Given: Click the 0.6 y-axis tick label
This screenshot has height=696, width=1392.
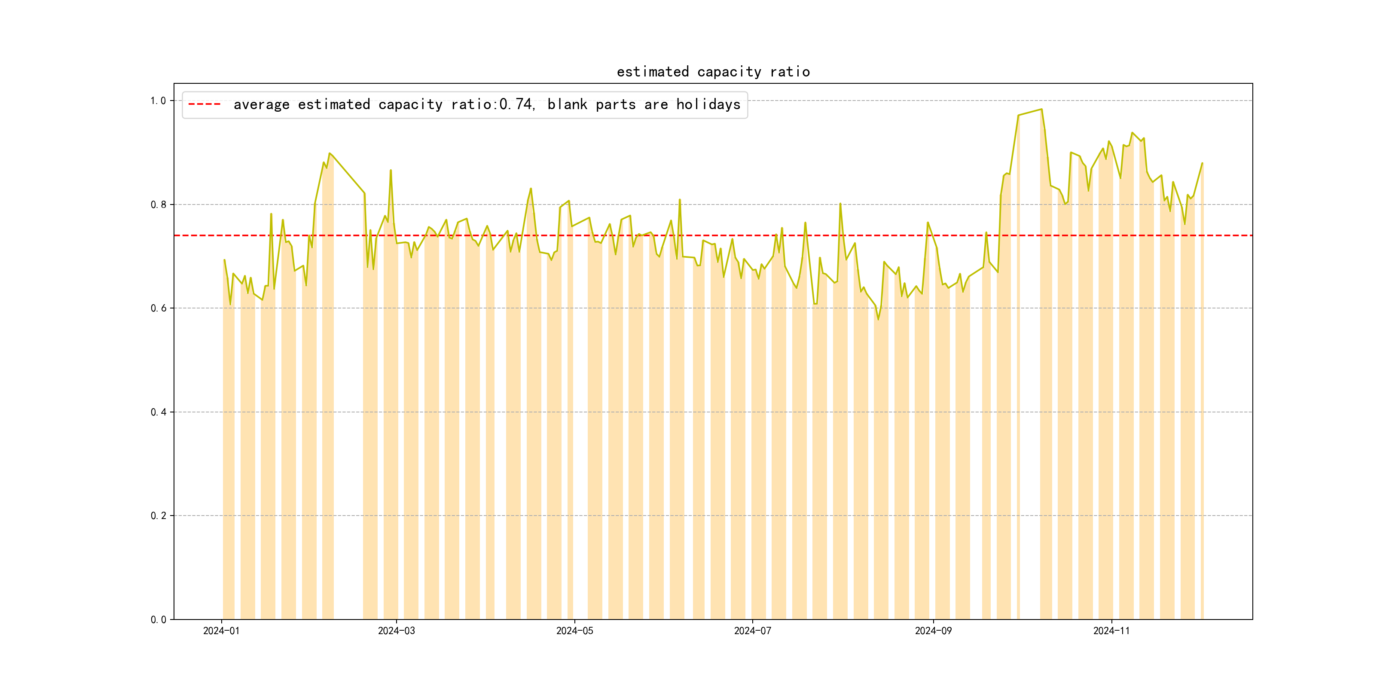Looking at the screenshot, I should 158,308.
